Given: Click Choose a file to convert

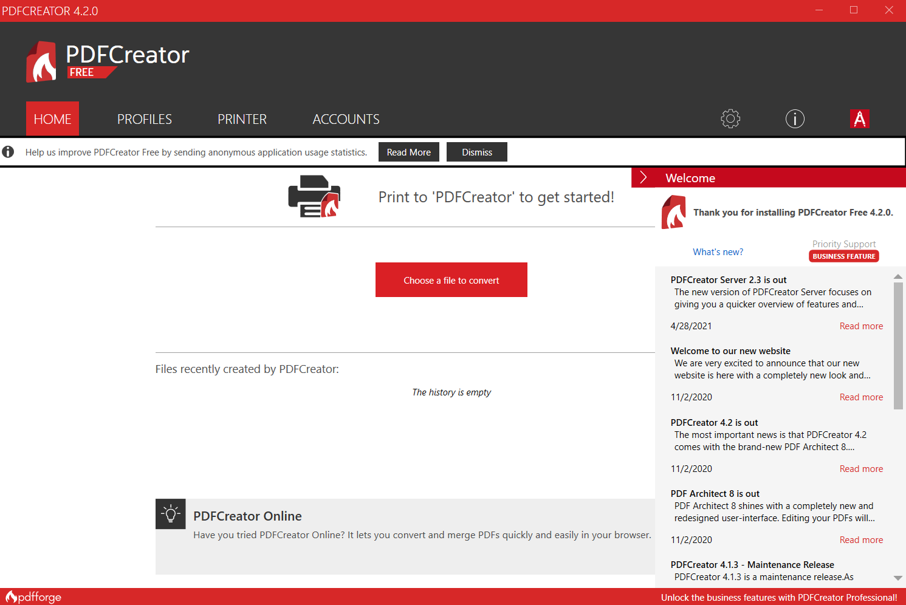Looking at the screenshot, I should [x=451, y=280].
